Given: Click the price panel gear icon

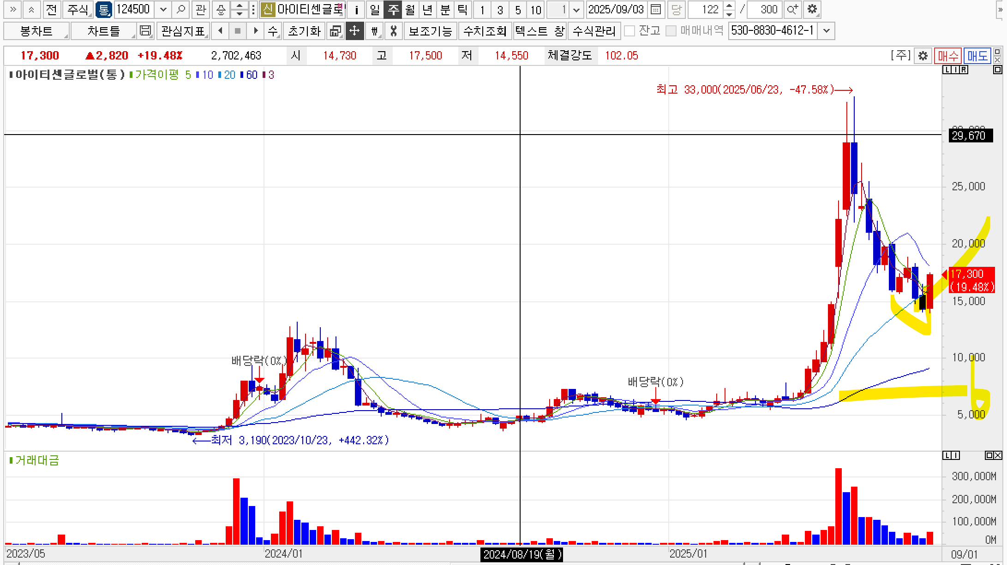Looking at the screenshot, I should pyautogui.click(x=923, y=56).
